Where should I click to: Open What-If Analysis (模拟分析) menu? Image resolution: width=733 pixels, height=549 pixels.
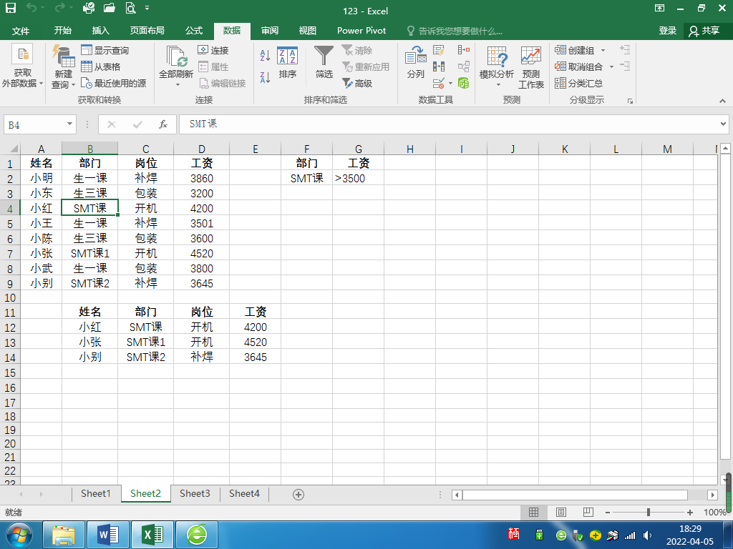[497, 66]
